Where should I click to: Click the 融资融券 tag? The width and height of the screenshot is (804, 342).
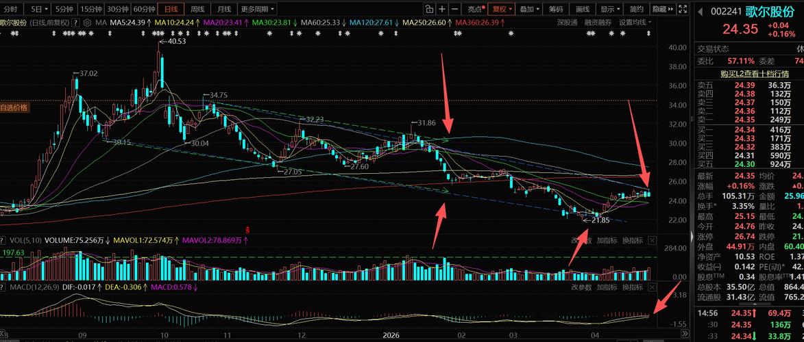(598, 23)
